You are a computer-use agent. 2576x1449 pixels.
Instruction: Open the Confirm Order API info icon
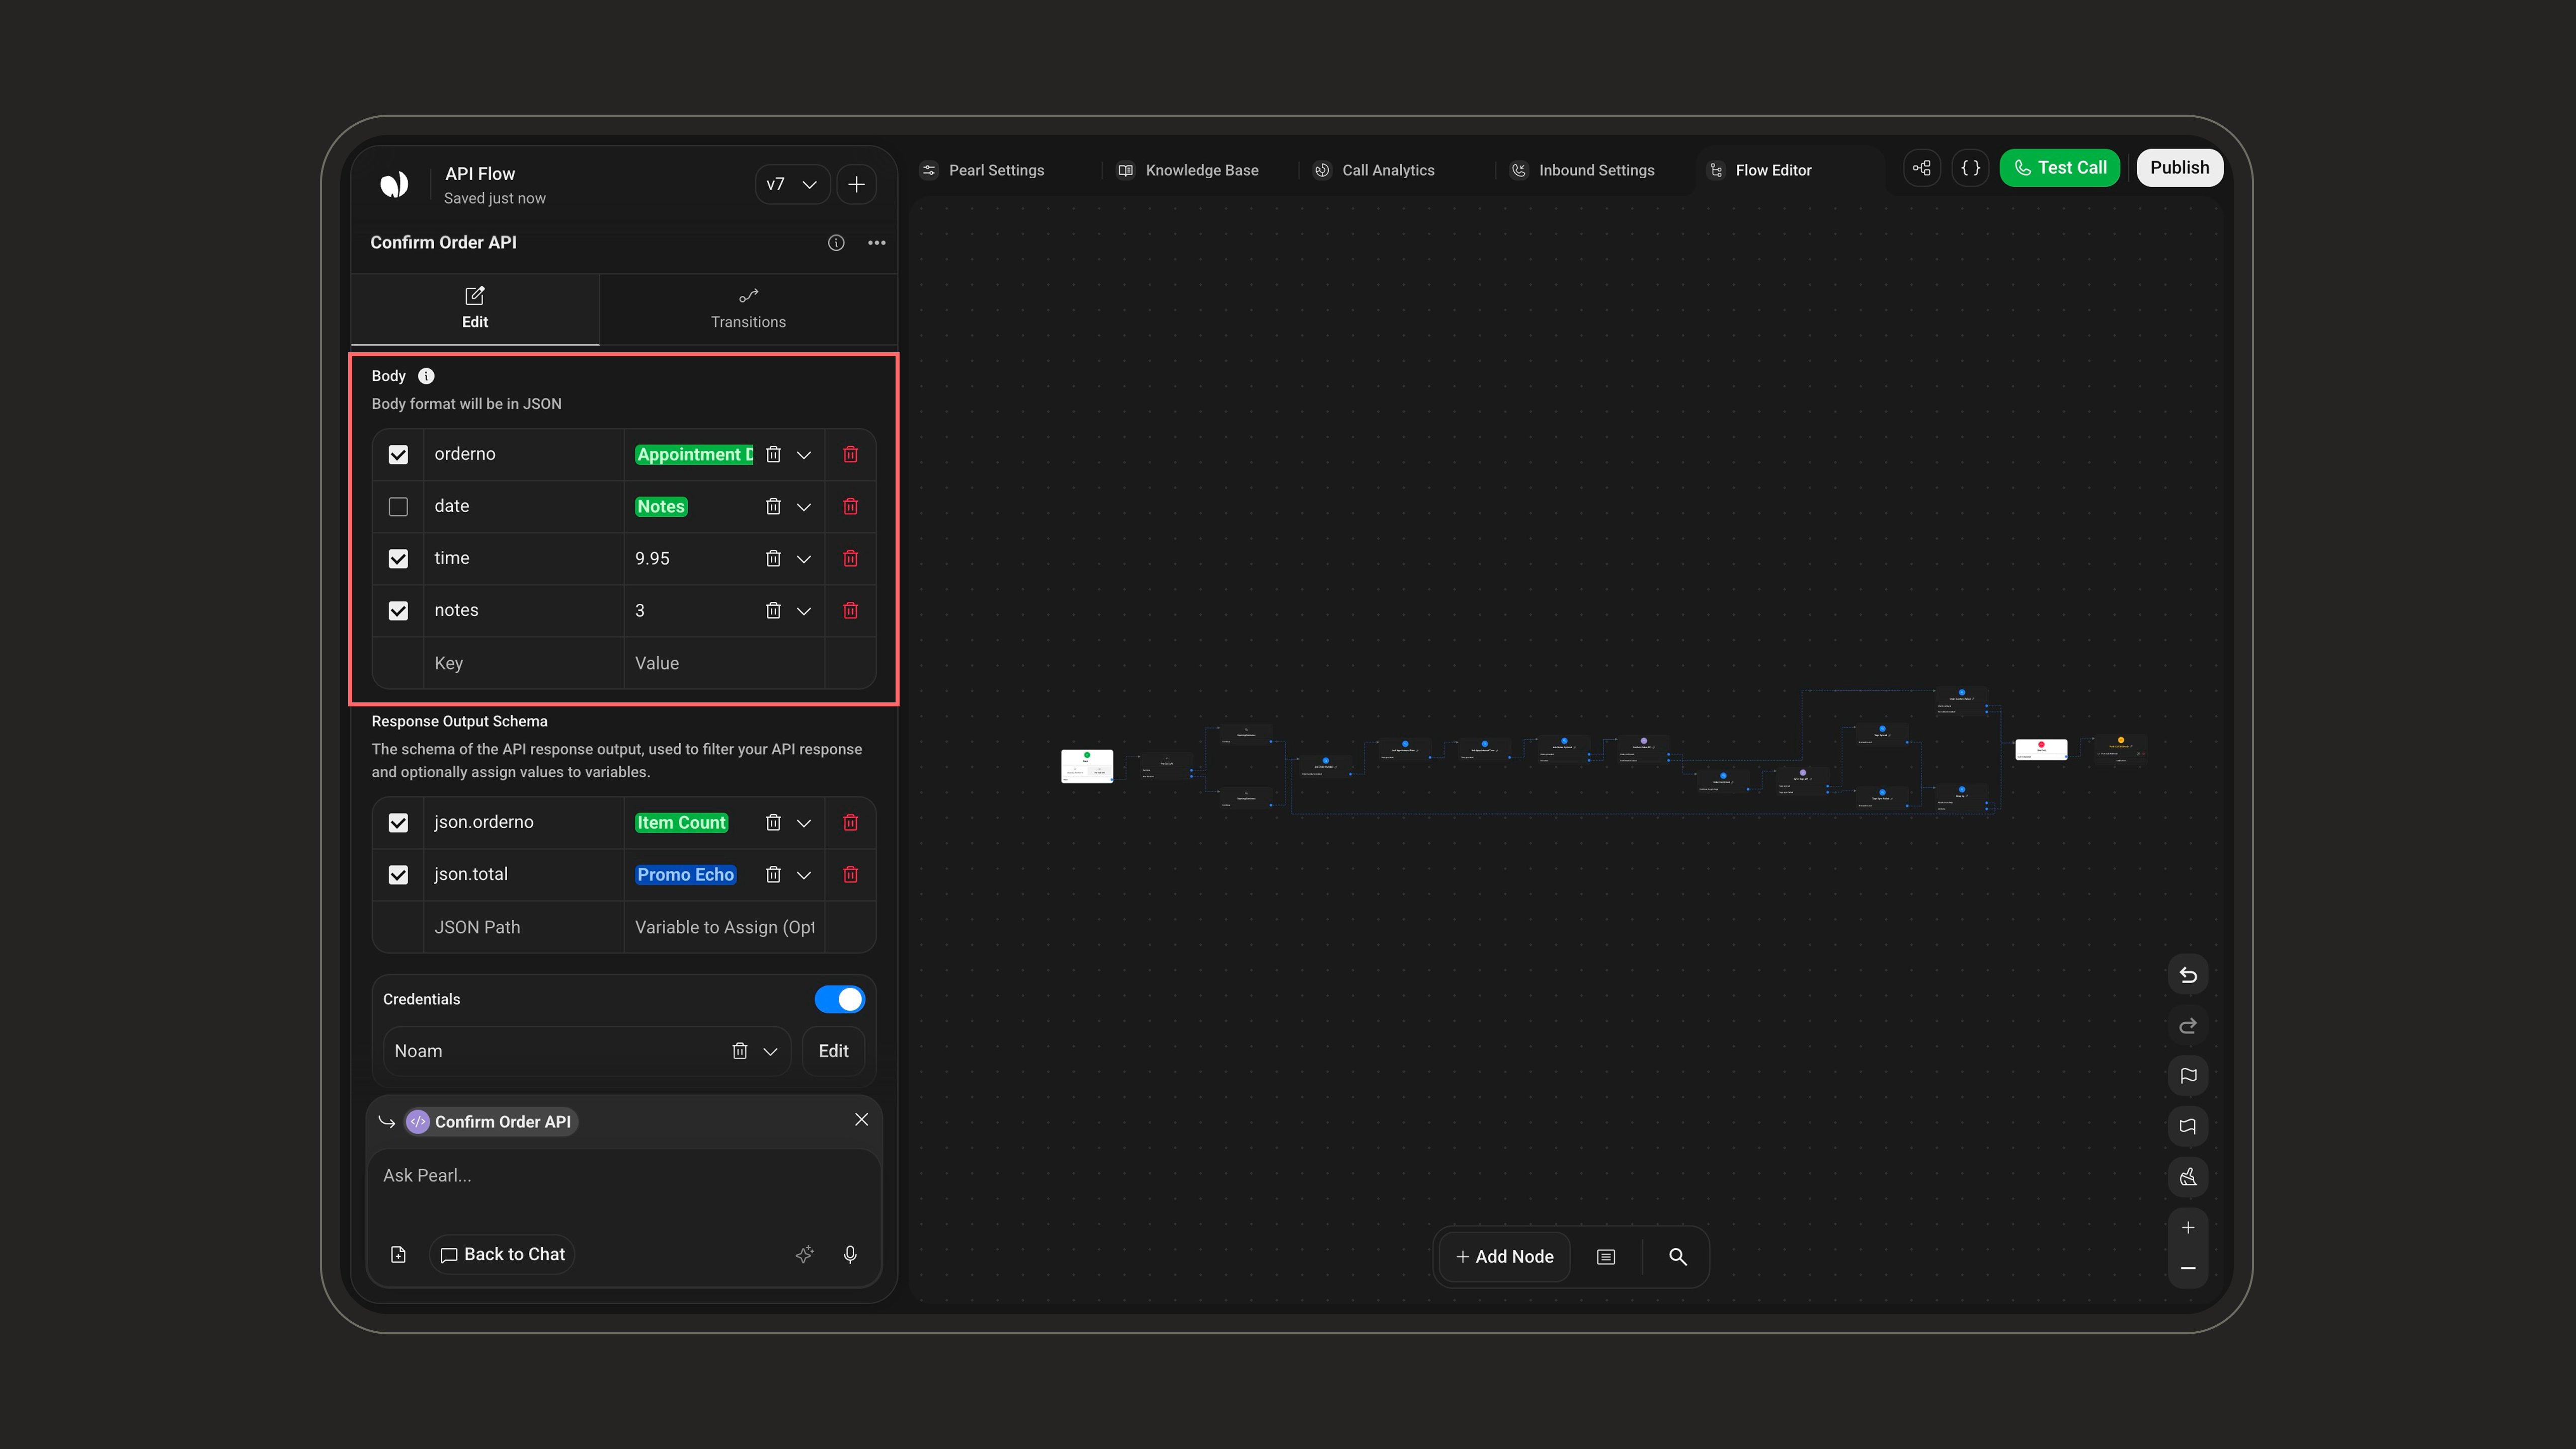click(836, 243)
